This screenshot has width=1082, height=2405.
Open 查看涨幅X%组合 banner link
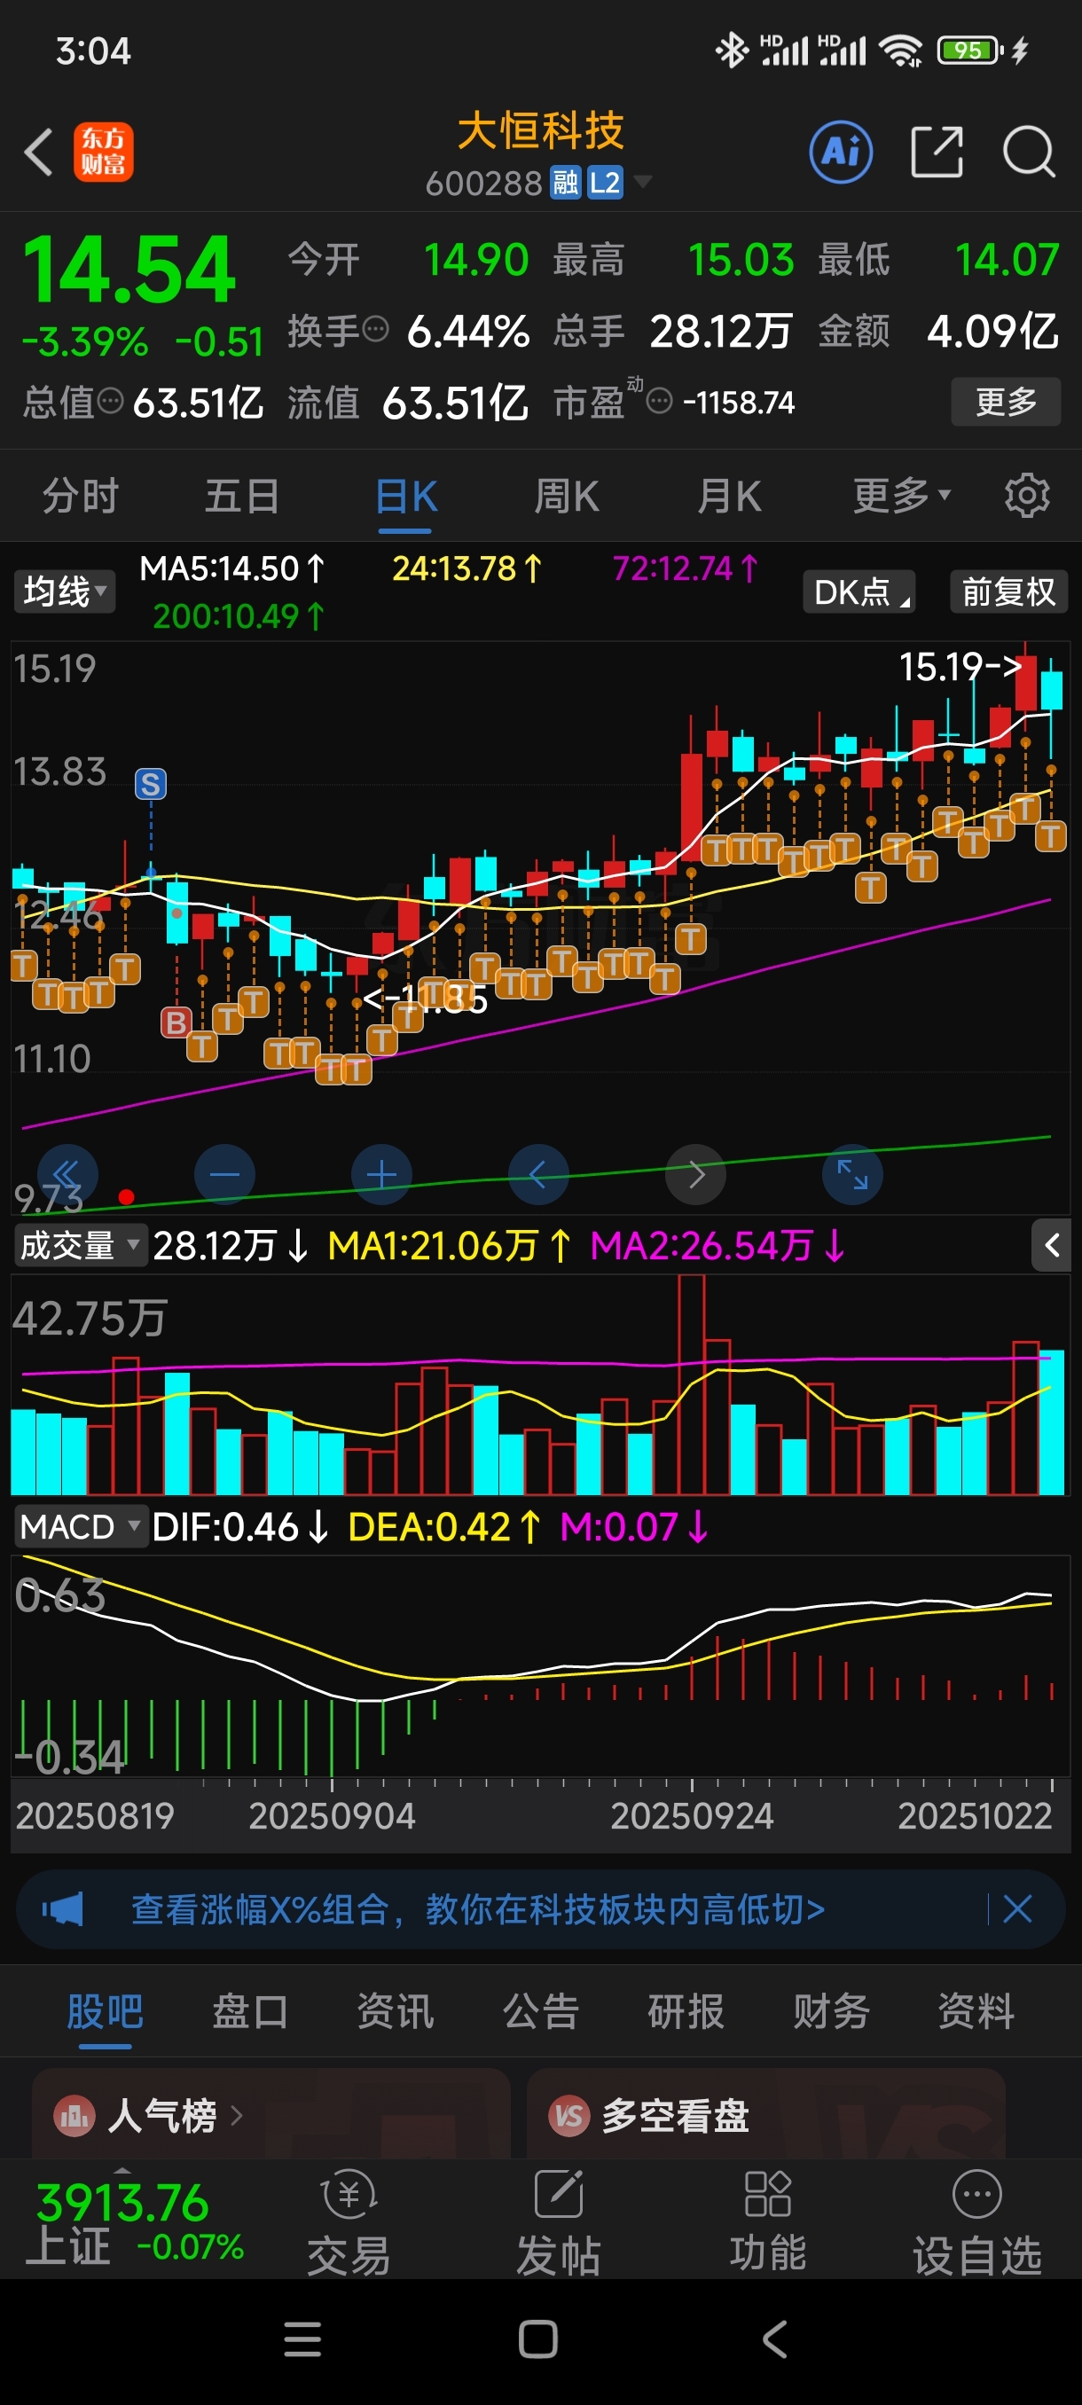(x=477, y=1909)
